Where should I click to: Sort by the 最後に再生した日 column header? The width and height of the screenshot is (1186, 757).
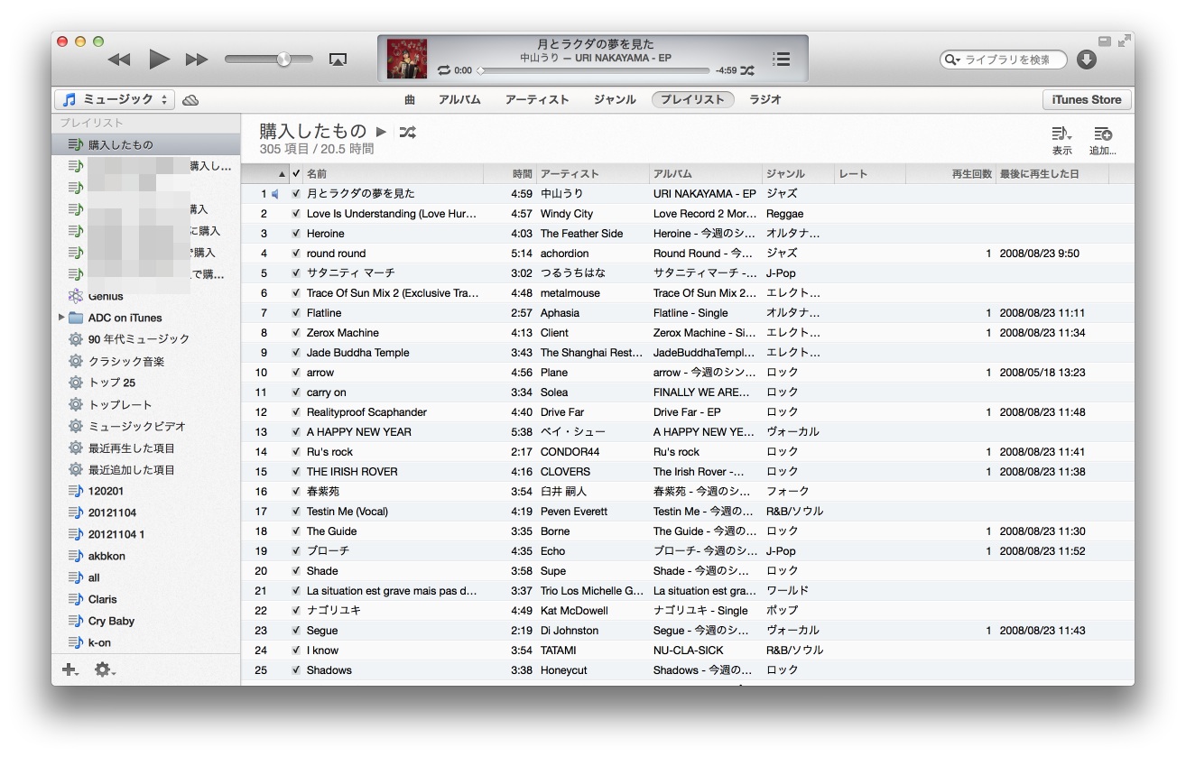(x=1052, y=173)
